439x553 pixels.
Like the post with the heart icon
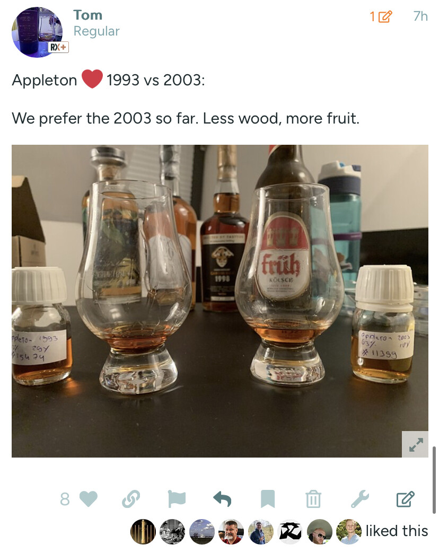pos(88,499)
